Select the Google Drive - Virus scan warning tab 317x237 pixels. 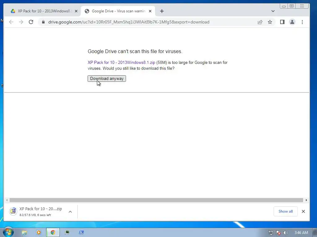click(118, 11)
